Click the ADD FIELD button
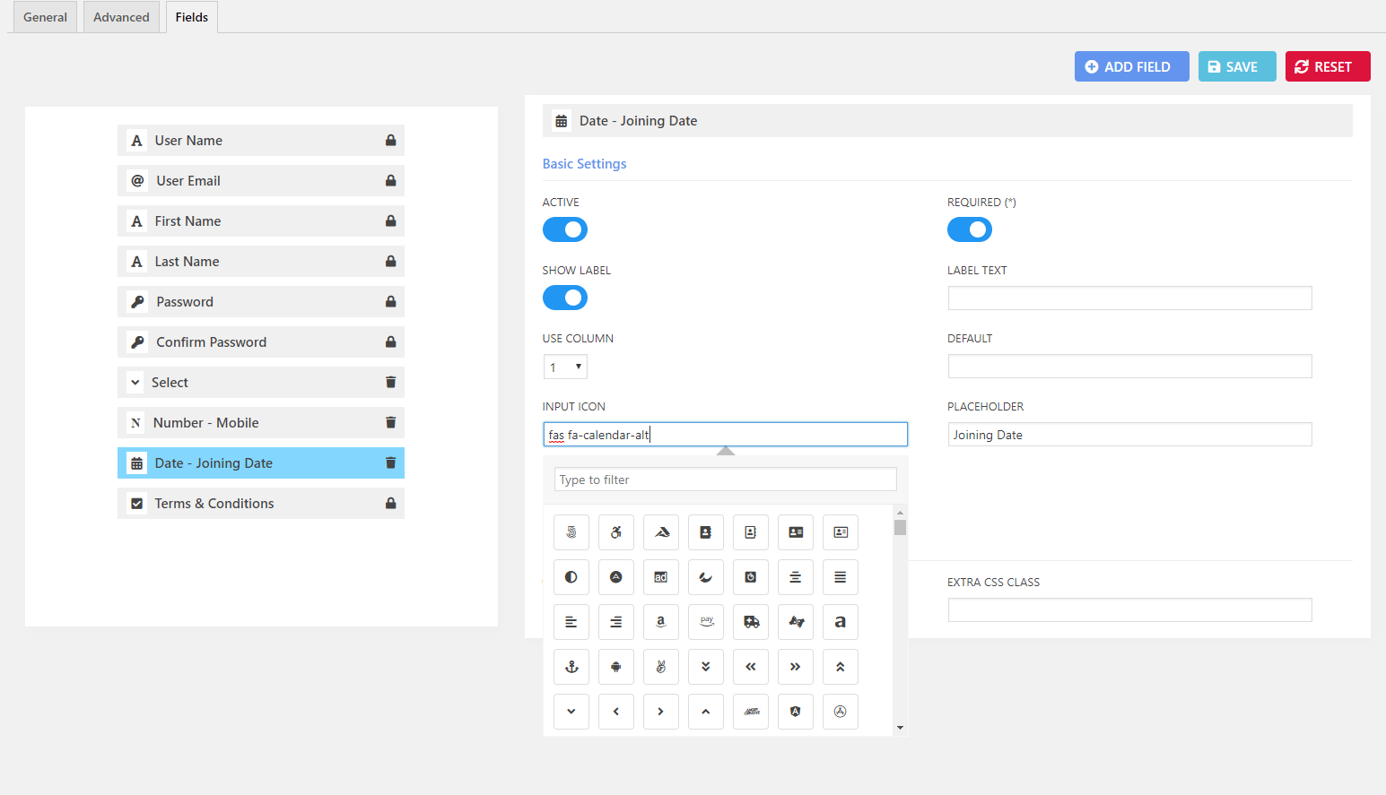This screenshot has width=1386, height=795. [1131, 65]
